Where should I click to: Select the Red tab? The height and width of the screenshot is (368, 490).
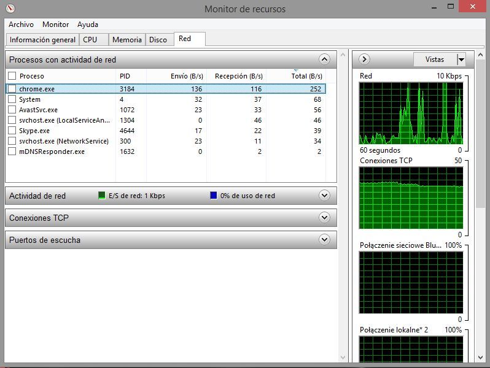tap(189, 39)
